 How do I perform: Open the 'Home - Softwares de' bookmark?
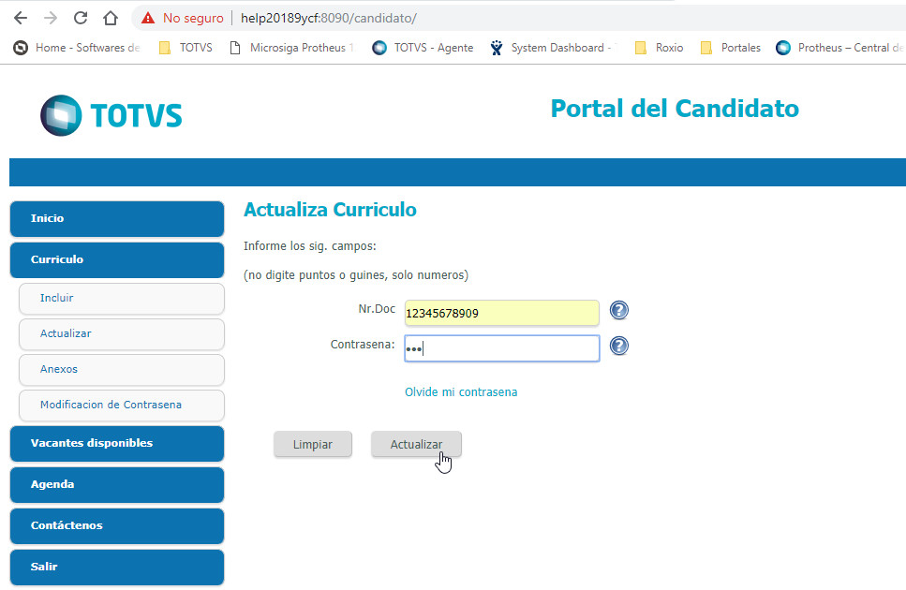(x=77, y=48)
